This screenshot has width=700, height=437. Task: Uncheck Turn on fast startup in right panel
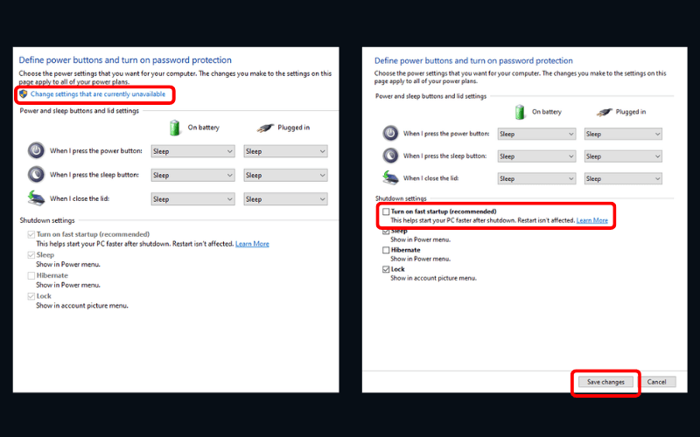pos(386,212)
